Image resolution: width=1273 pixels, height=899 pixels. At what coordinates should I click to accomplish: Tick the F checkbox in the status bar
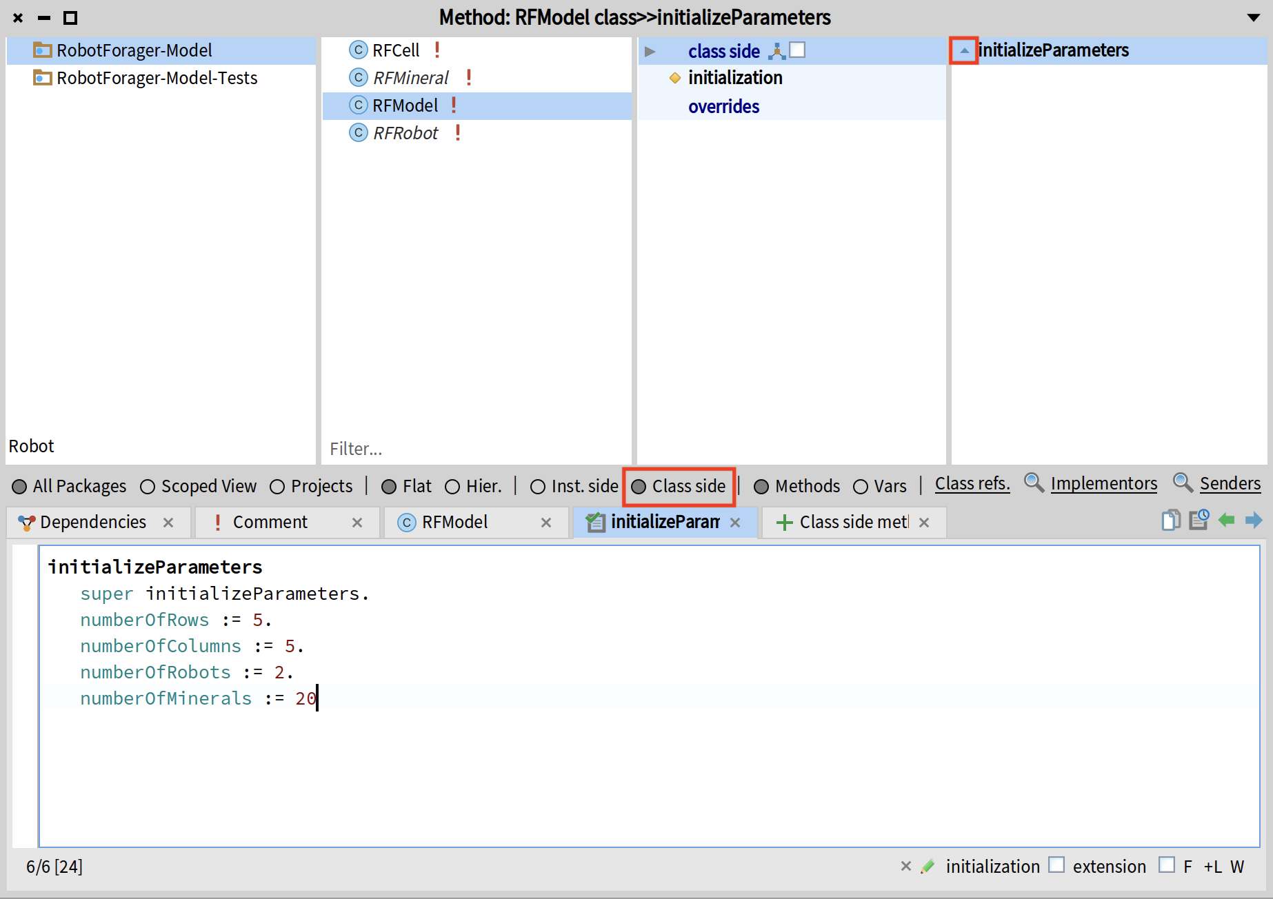1167,865
